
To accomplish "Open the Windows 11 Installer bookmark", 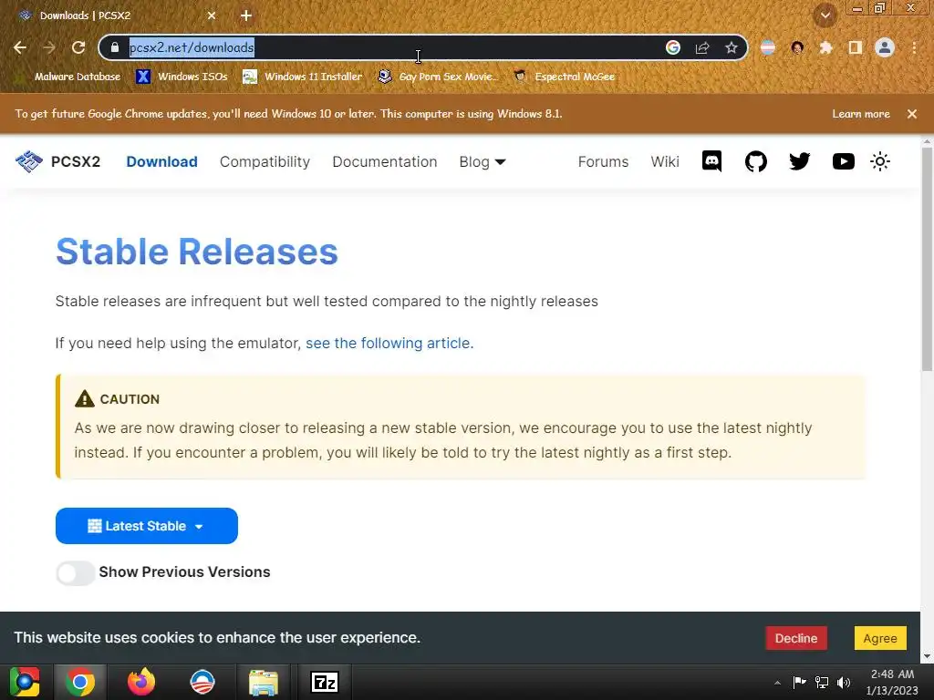I will (x=303, y=77).
